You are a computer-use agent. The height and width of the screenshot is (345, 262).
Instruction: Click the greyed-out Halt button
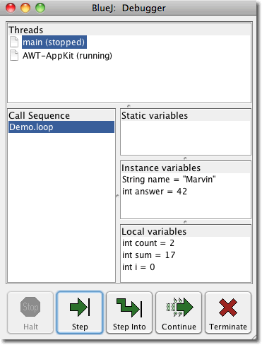(30, 312)
